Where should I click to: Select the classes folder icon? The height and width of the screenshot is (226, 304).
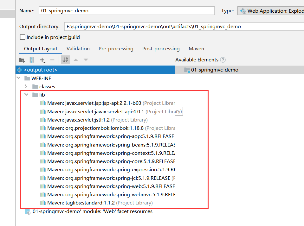(x=35, y=86)
